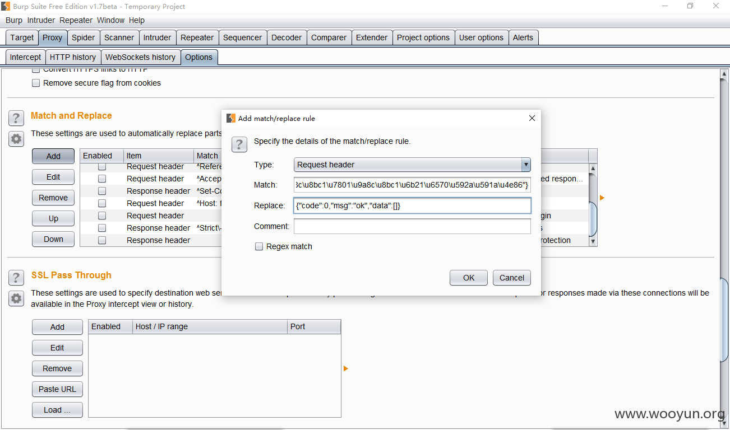Viewport: 730px width, 430px height.
Task: Click Down button for match rules
Action: pyautogui.click(x=53, y=239)
